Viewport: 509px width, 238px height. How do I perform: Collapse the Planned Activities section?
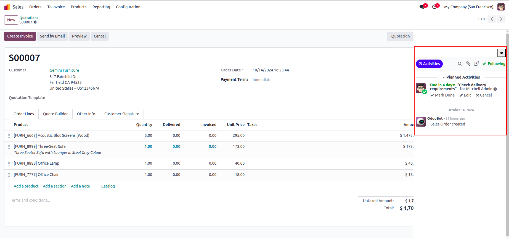click(461, 77)
